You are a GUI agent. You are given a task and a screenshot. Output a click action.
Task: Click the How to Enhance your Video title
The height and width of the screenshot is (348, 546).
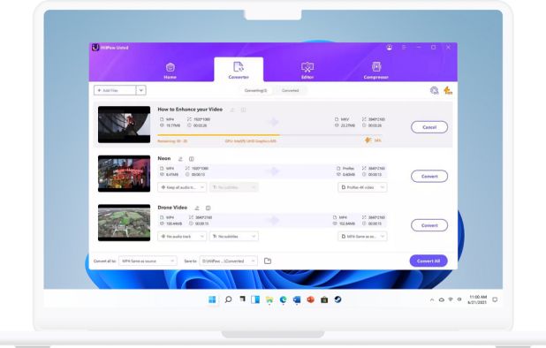pyautogui.click(x=190, y=110)
